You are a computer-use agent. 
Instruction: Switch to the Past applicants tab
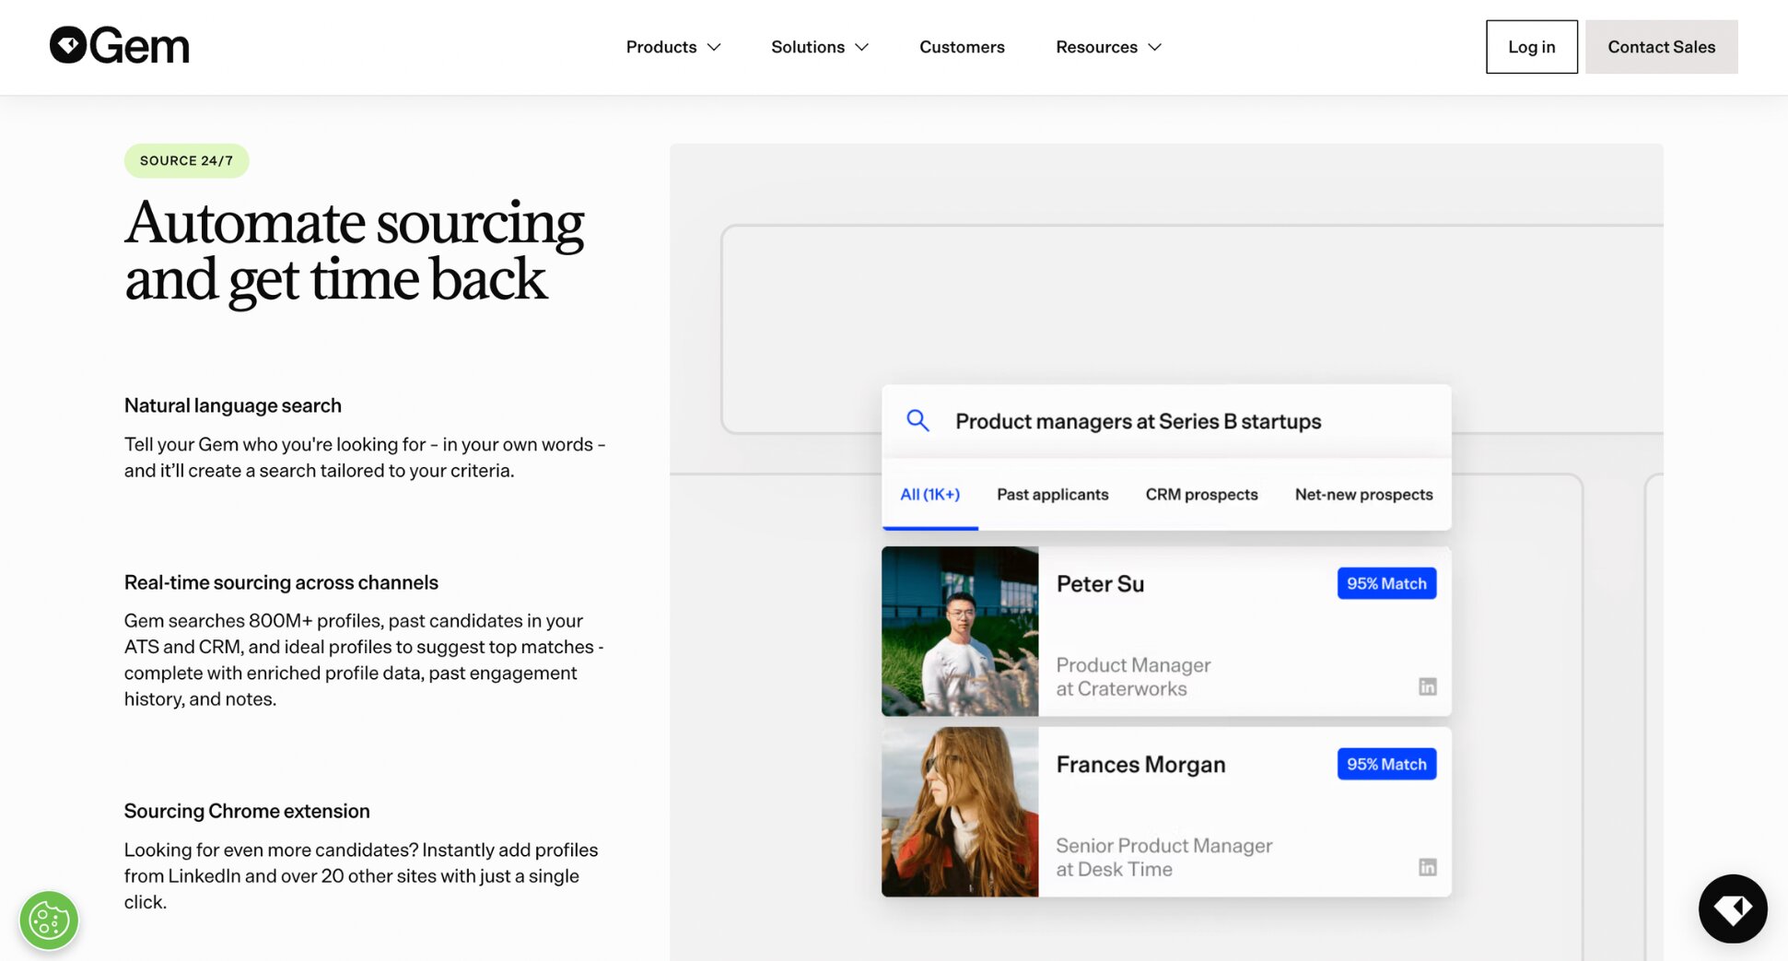[1053, 495]
